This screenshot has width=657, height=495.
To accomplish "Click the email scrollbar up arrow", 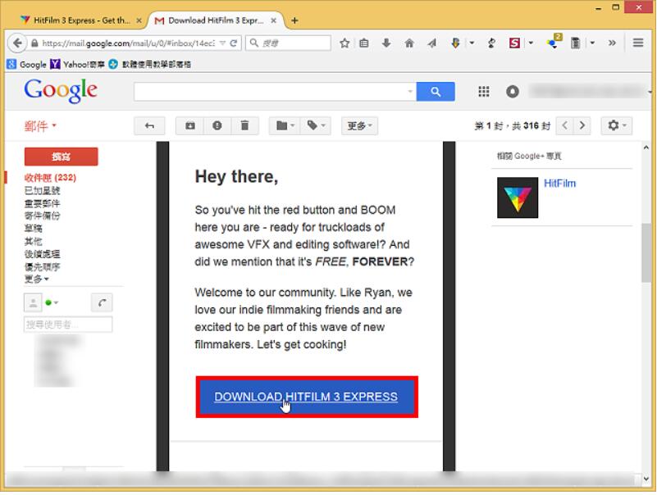I will pyautogui.click(x=646, y=148).
